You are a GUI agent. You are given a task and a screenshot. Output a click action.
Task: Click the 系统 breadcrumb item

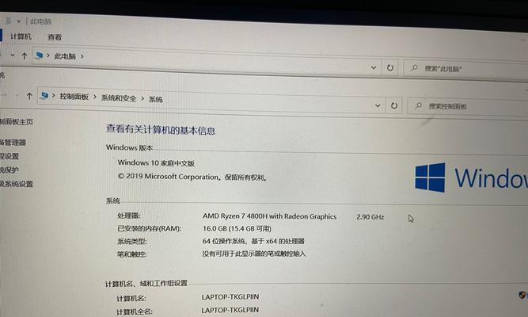tap(156, 99)
